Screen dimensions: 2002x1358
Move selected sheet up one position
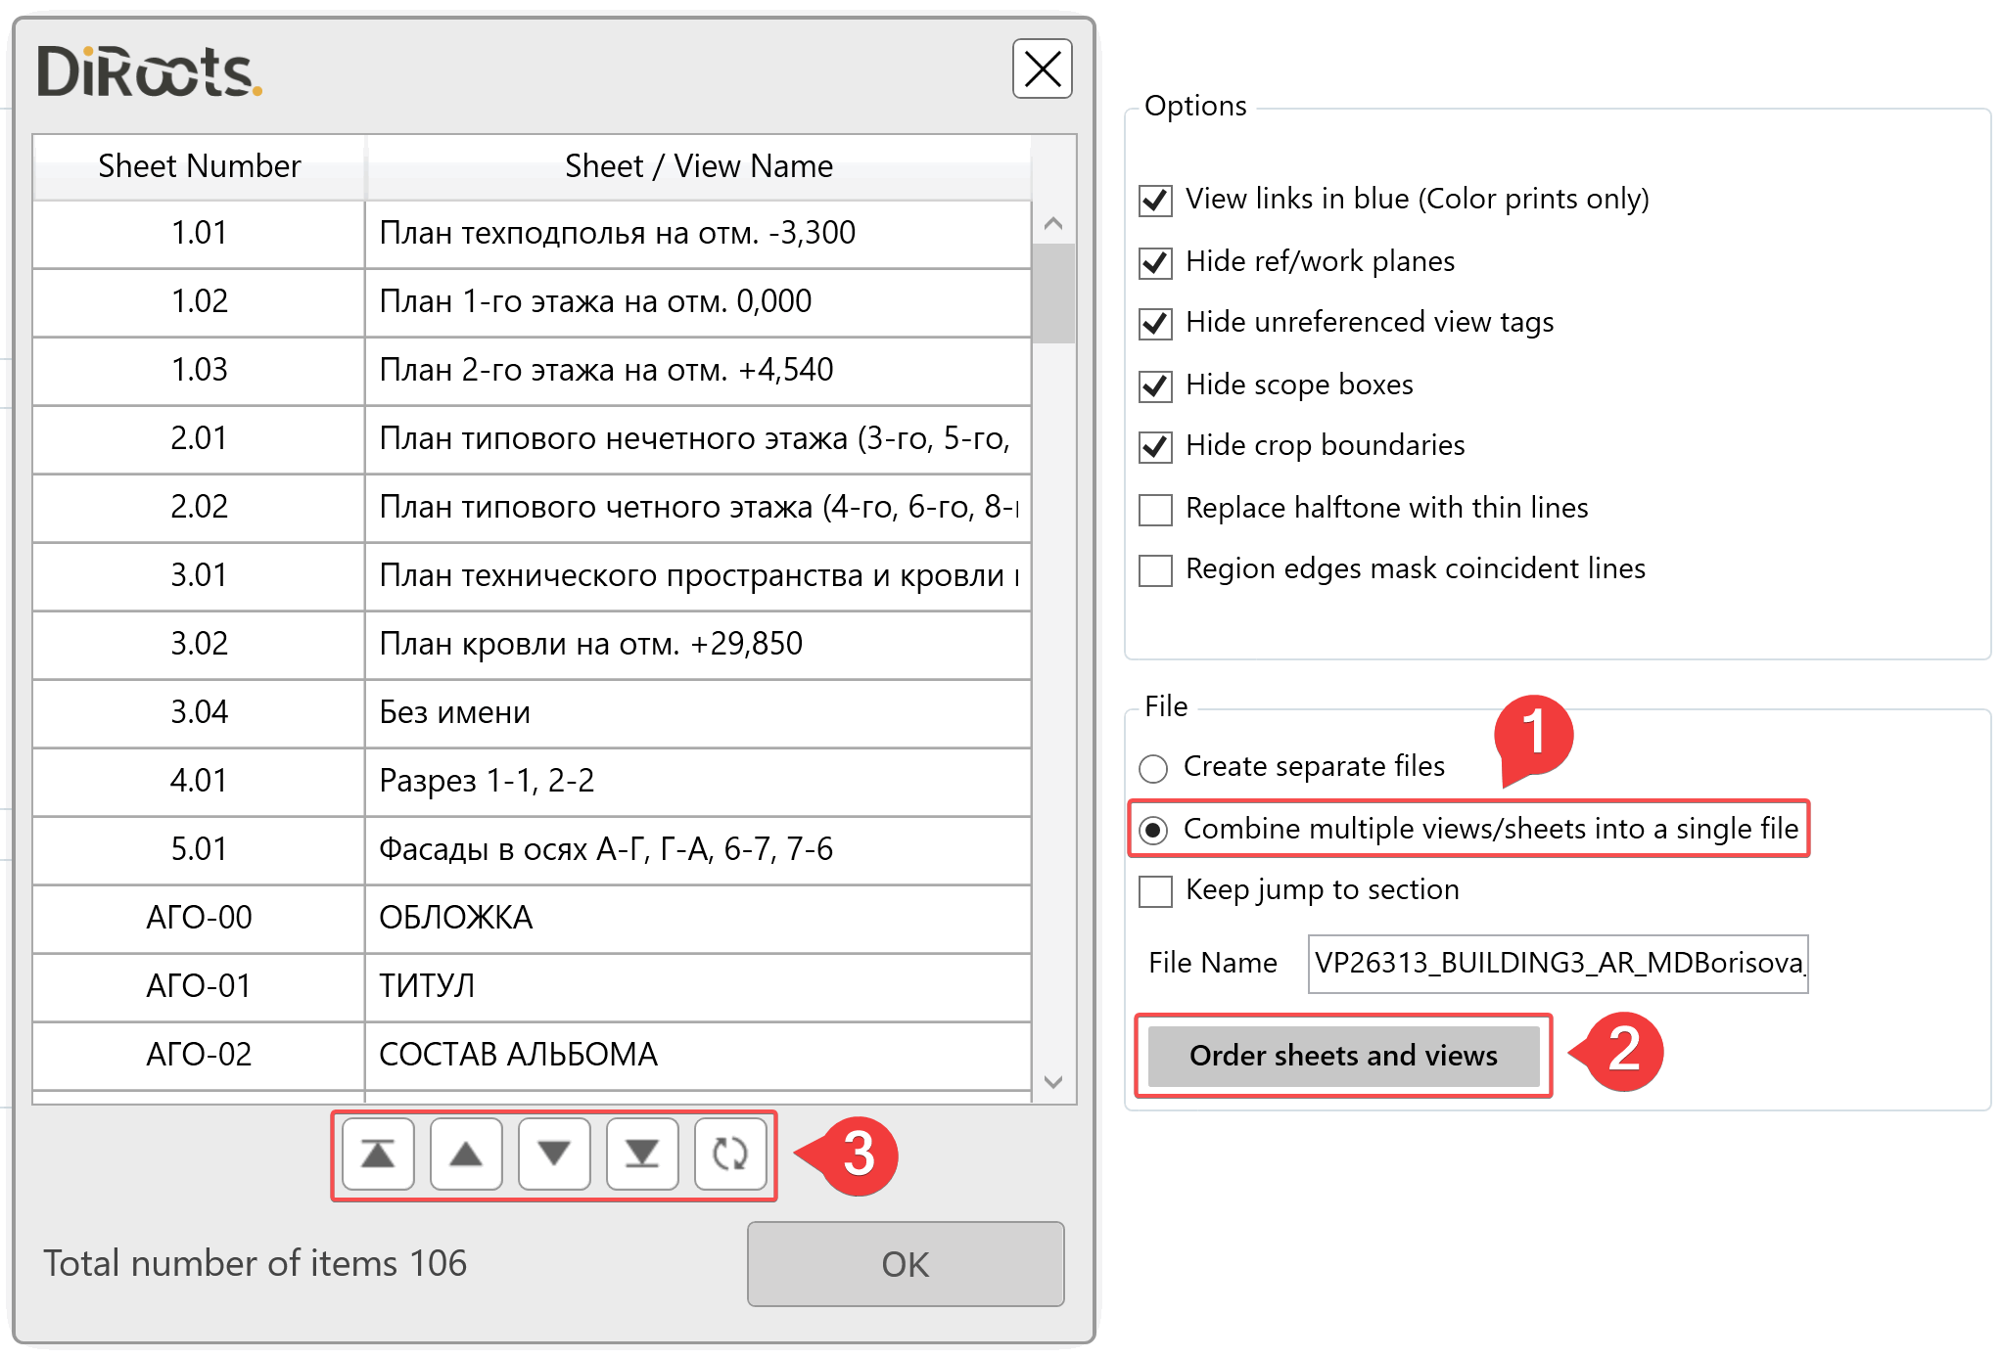point(466,1154)
